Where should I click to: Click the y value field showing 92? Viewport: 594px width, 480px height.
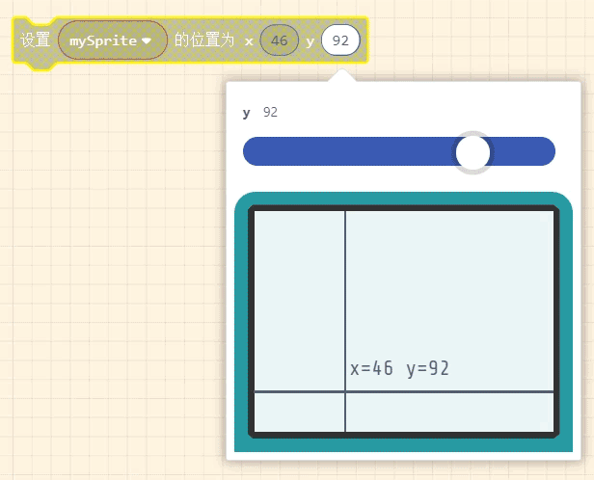[x=340, y=40]
